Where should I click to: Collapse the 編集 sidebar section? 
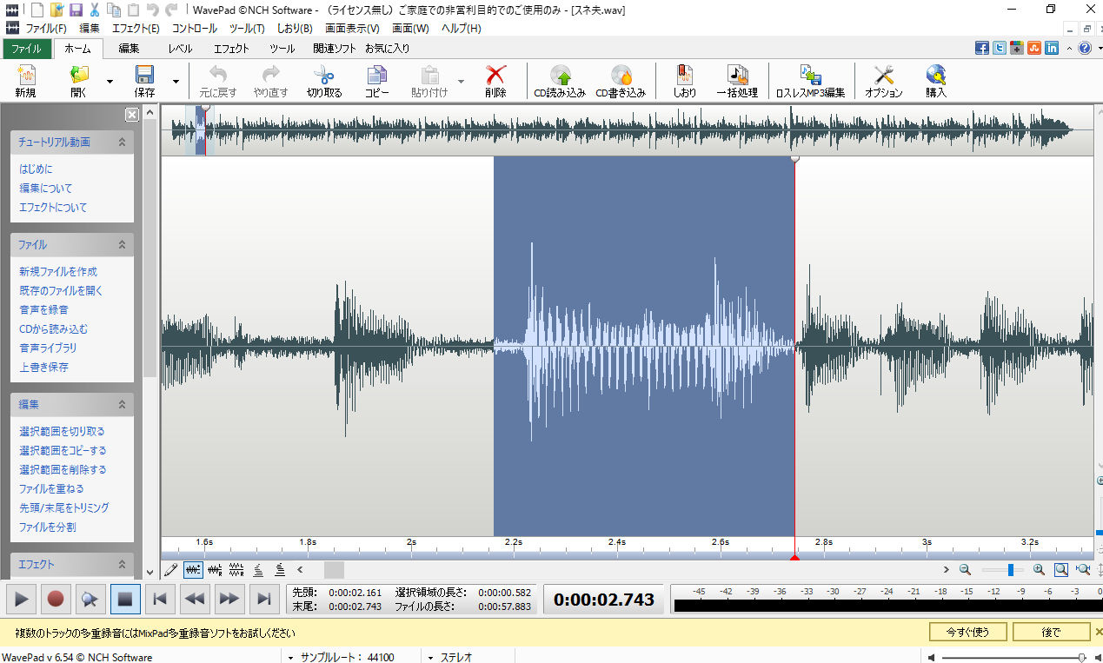click(x=122, y=405)
